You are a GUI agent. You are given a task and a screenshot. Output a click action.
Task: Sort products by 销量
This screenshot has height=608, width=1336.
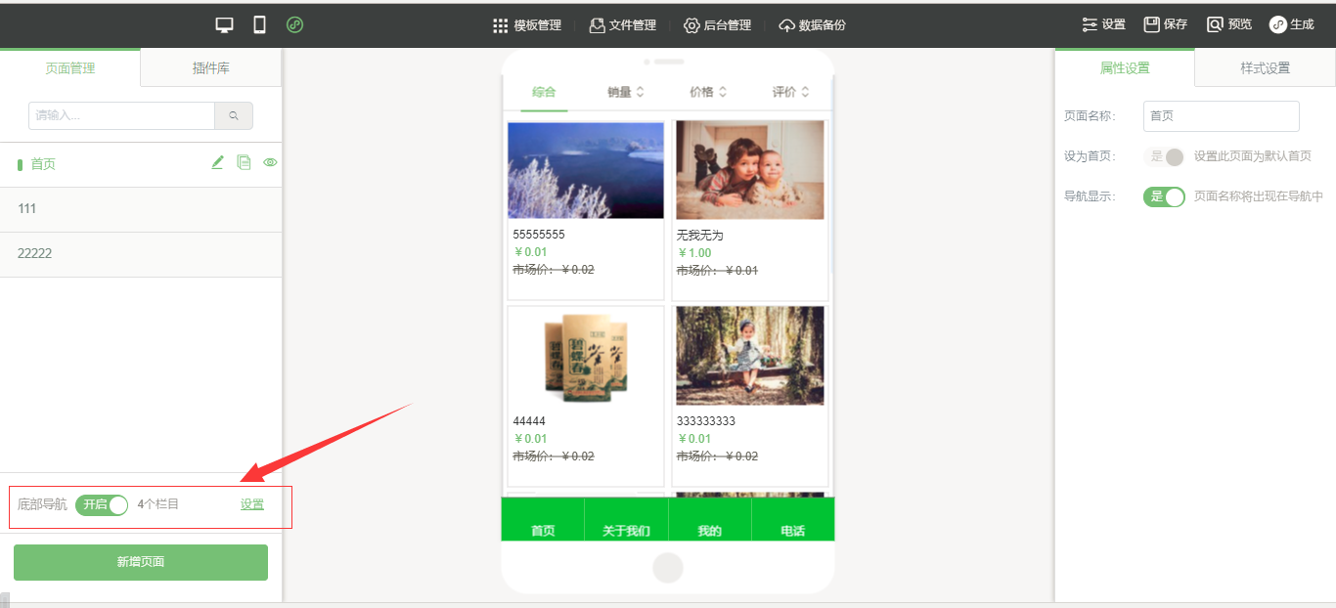pyautogui.click(x=625, y=92)
